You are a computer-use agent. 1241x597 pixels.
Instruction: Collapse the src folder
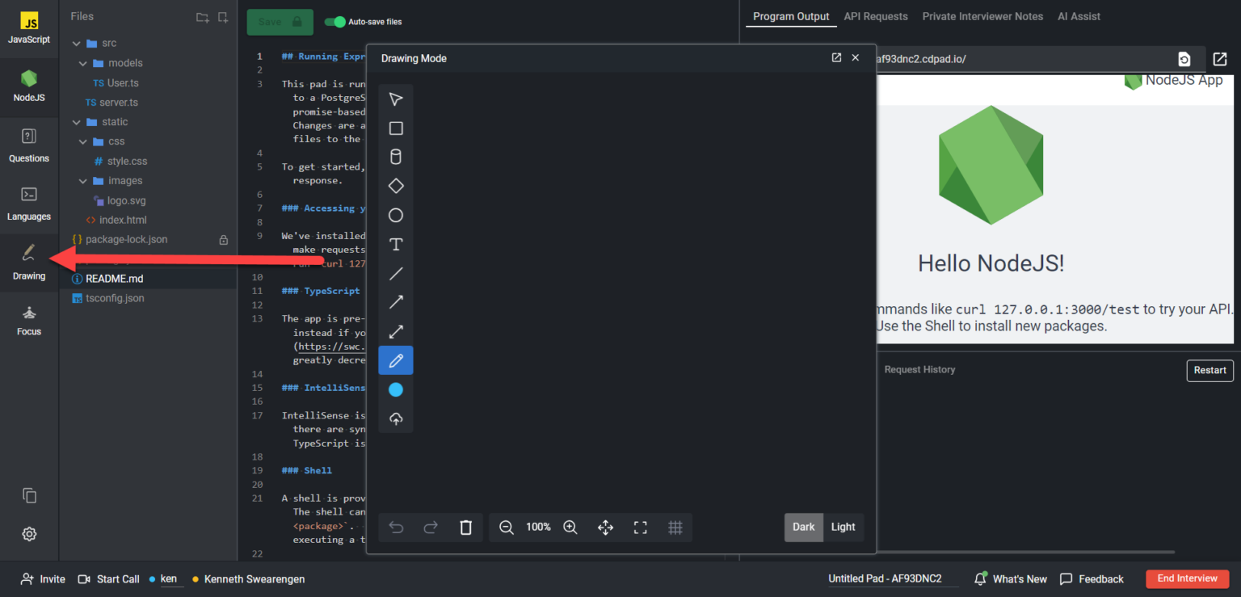coord(77,43)
